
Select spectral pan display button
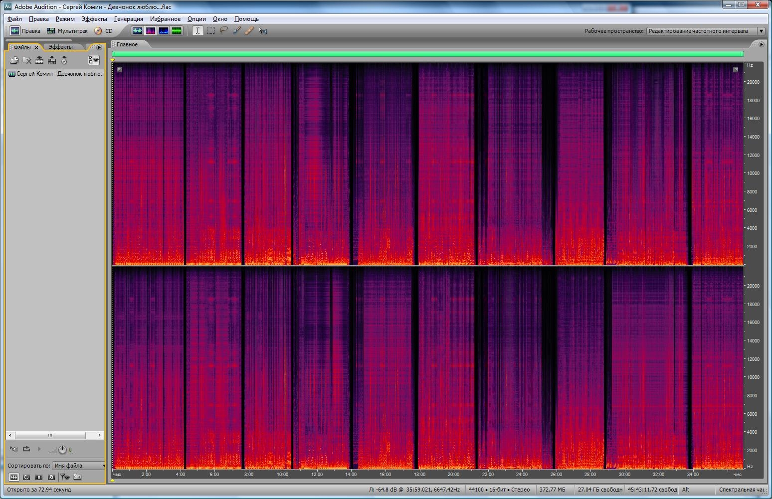163,31
